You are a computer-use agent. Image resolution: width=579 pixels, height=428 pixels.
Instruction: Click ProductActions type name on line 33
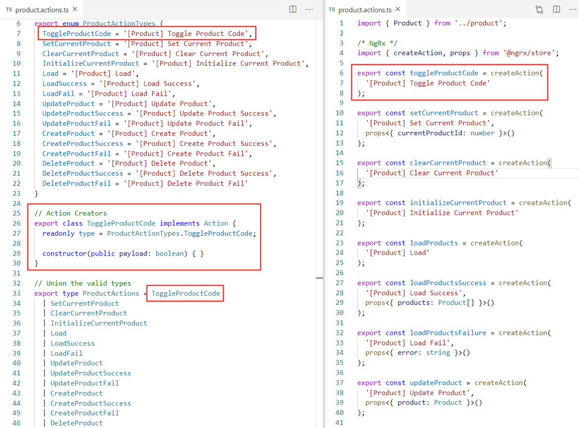pyautogui.click(x=111, y=293)
